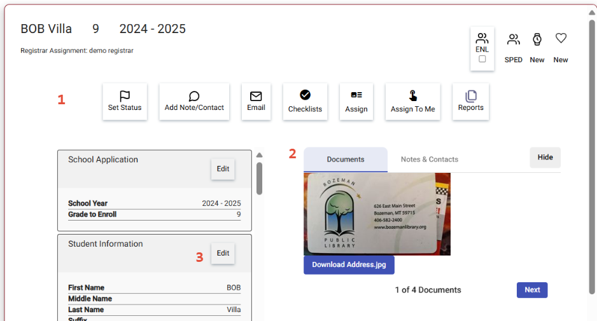Click the Grade to Enroll label
This screenshot has height=321, width=597.
click(x=92, y=214)
